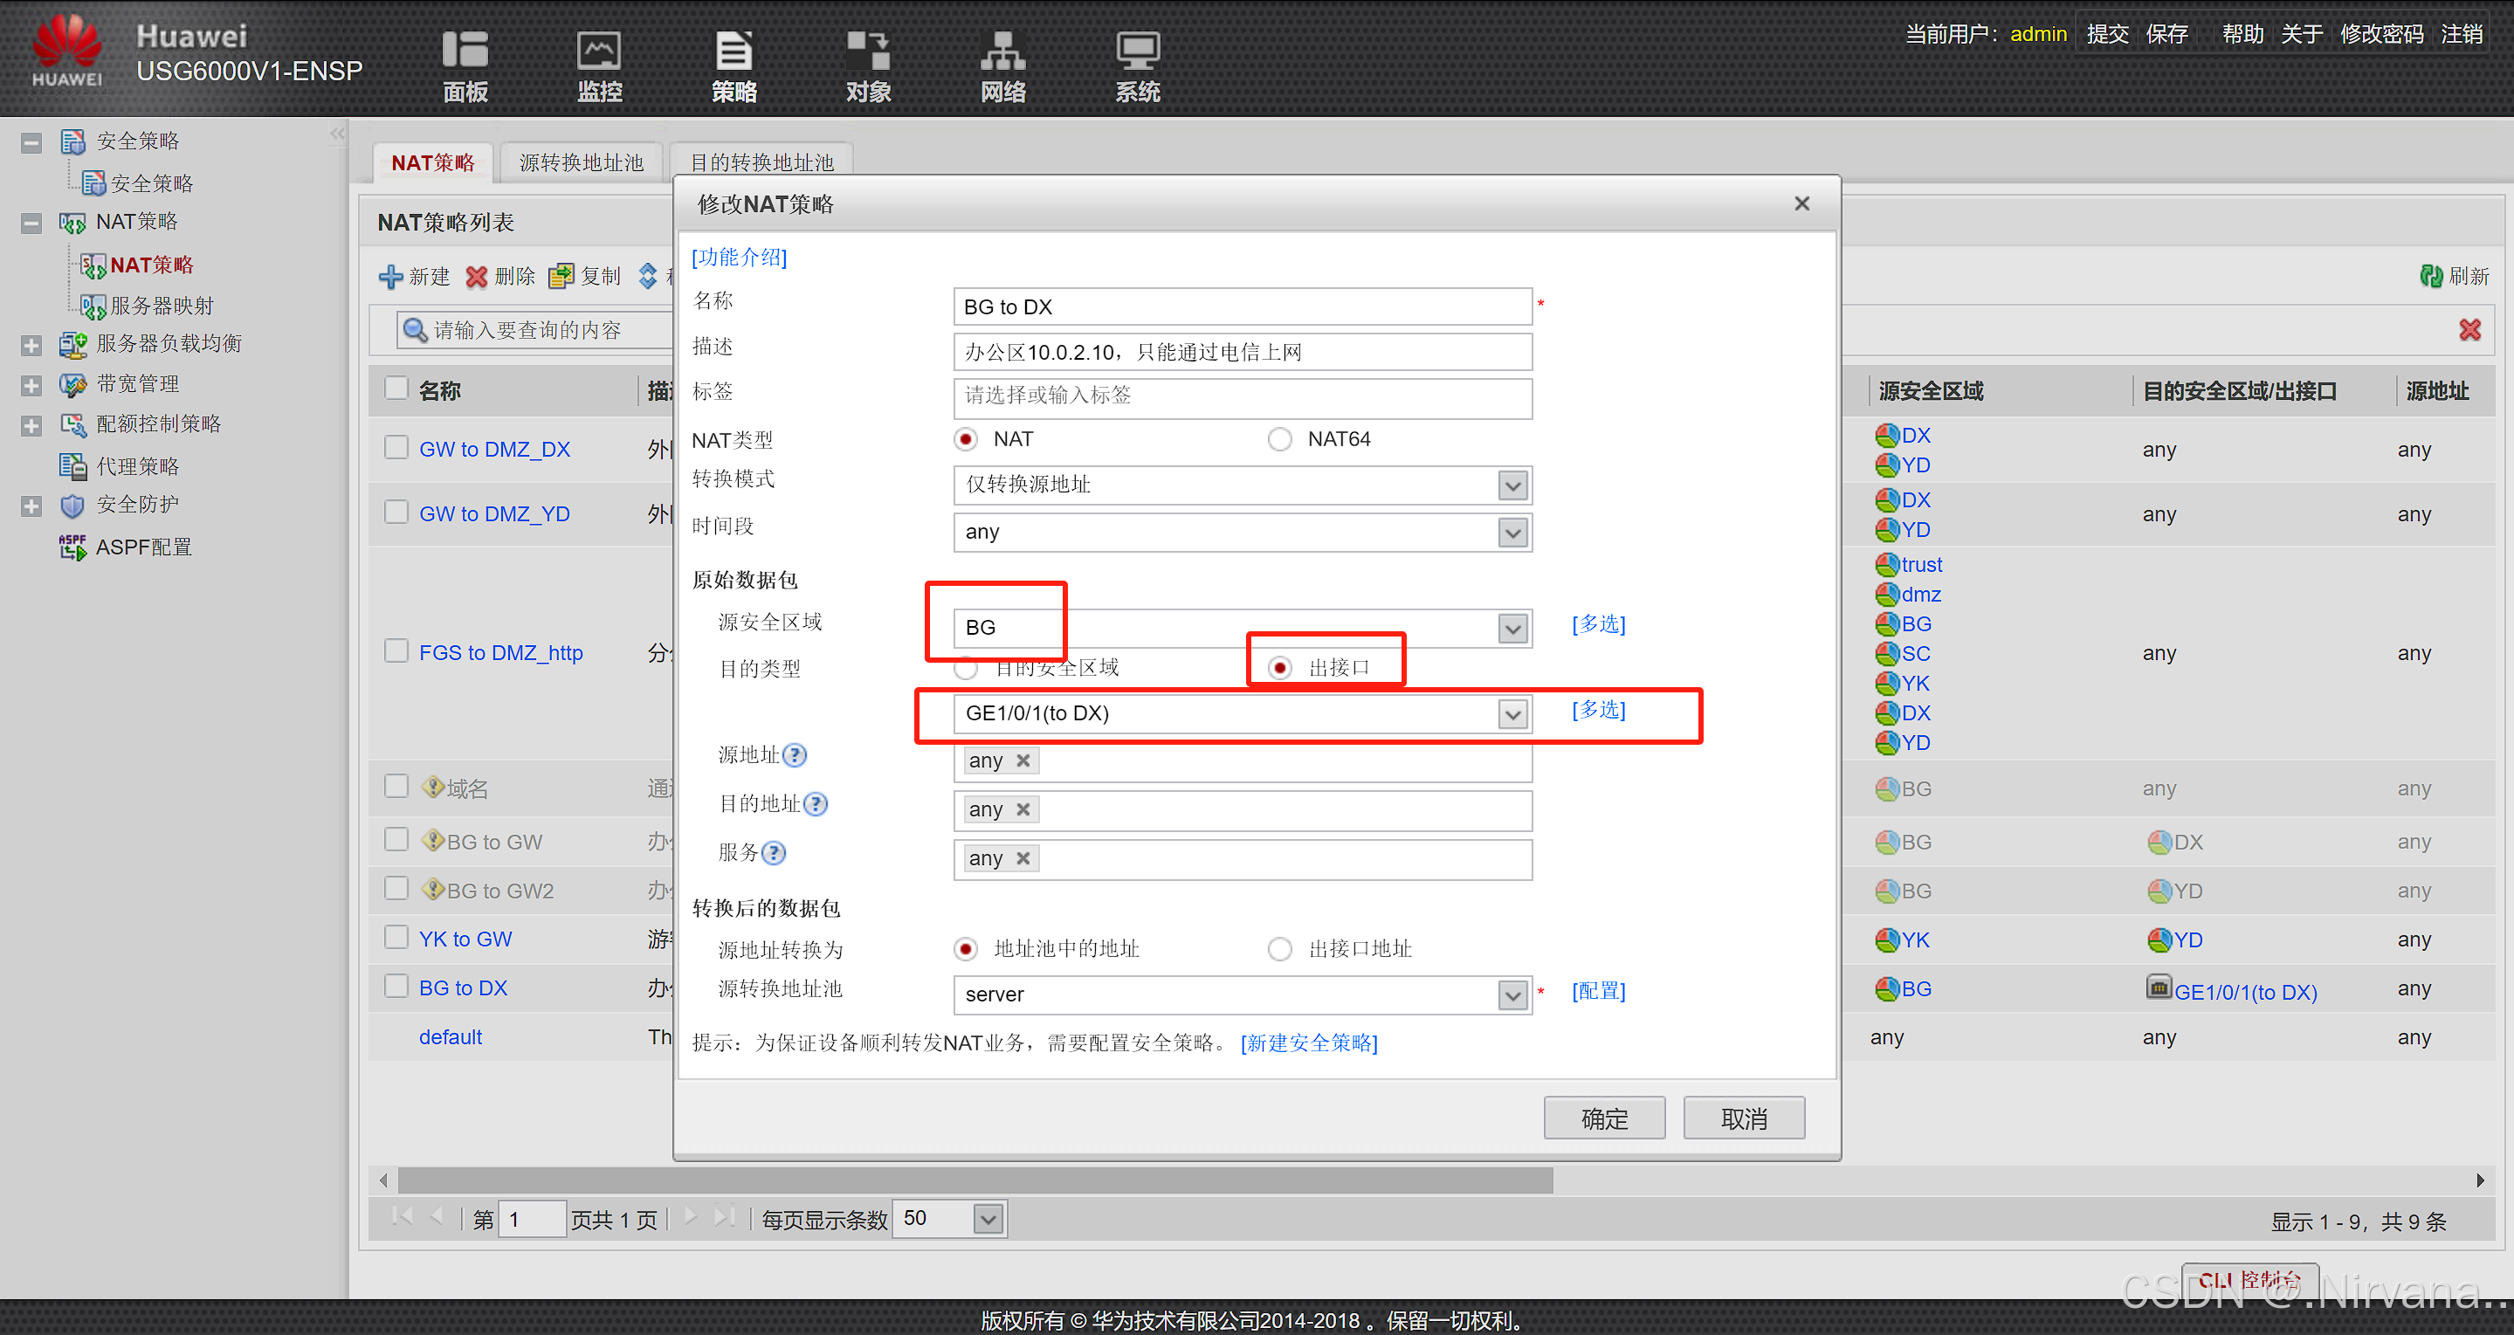Open the 网络 network icon
2514x1335 pixels.
[x=1003, y=50]
